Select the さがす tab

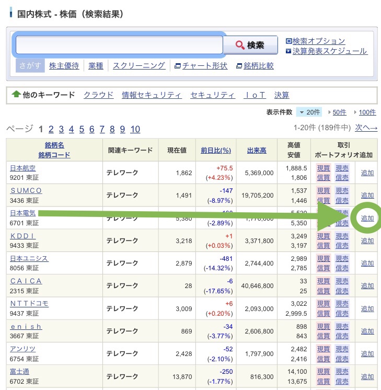point(30,66)
